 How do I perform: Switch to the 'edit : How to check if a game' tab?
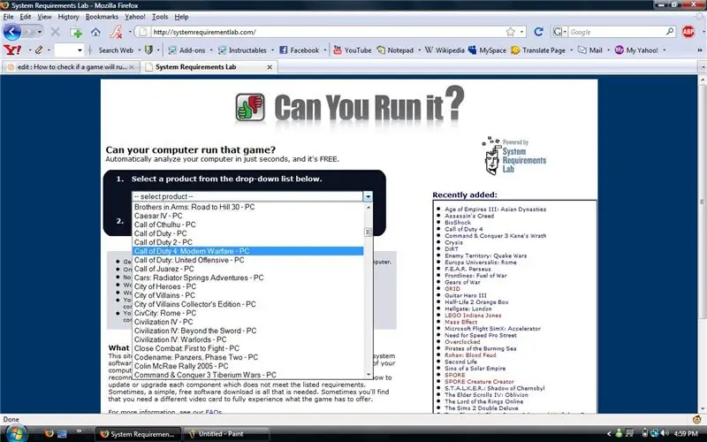point(72,67)
